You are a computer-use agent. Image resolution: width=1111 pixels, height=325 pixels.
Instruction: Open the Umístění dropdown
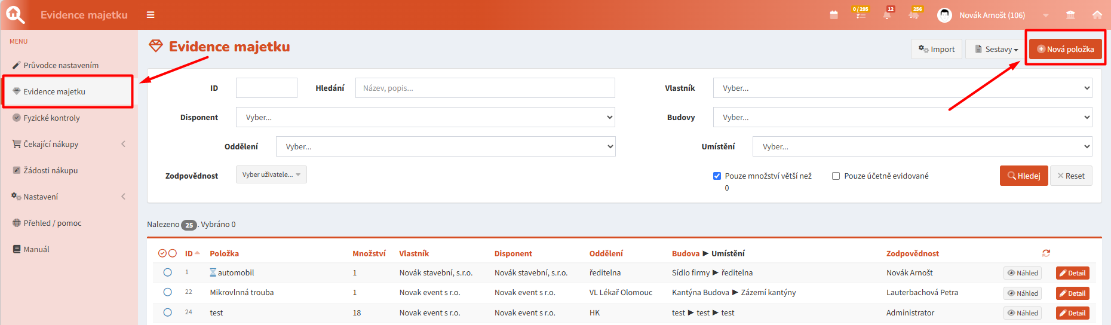pos(922,146)
